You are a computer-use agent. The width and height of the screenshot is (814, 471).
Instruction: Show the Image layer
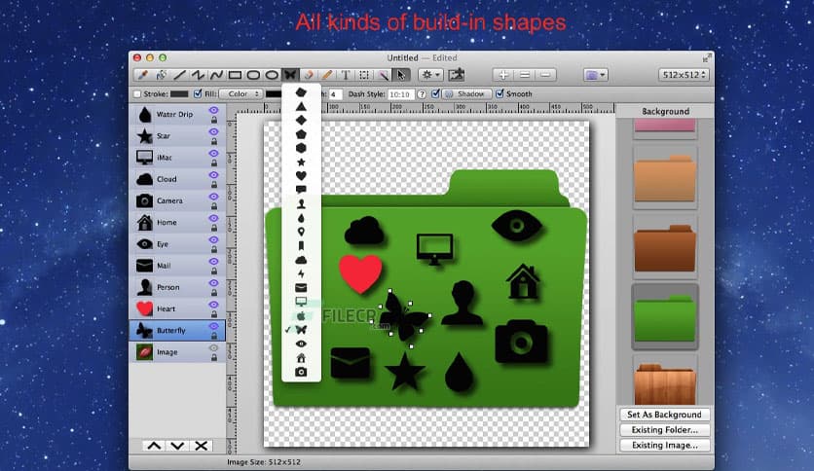[x=213, y=348]
